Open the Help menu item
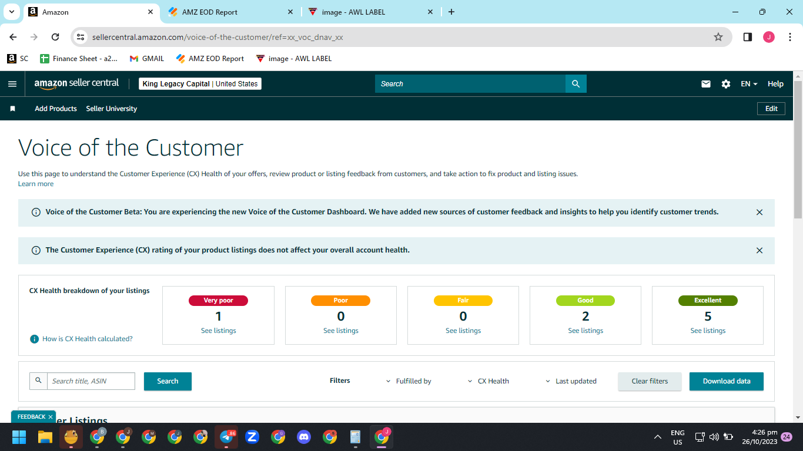 [775, 84]
